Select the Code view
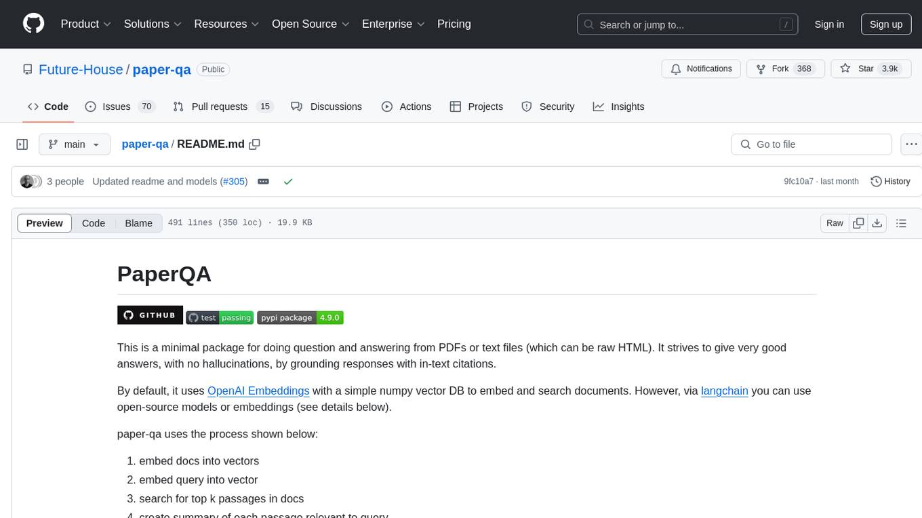Image resolution: width=922 pixels, height=518 pixels. [x=94, y=223]
